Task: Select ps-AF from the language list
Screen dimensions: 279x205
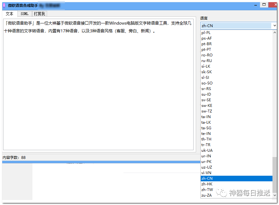Action: click(237, 38)
